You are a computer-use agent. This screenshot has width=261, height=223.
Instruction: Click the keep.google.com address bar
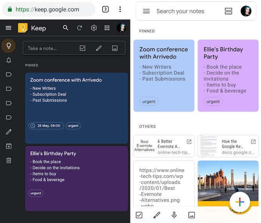point(49,10)
